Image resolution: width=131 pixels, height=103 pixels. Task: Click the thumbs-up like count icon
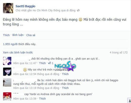tap(50, 63)
